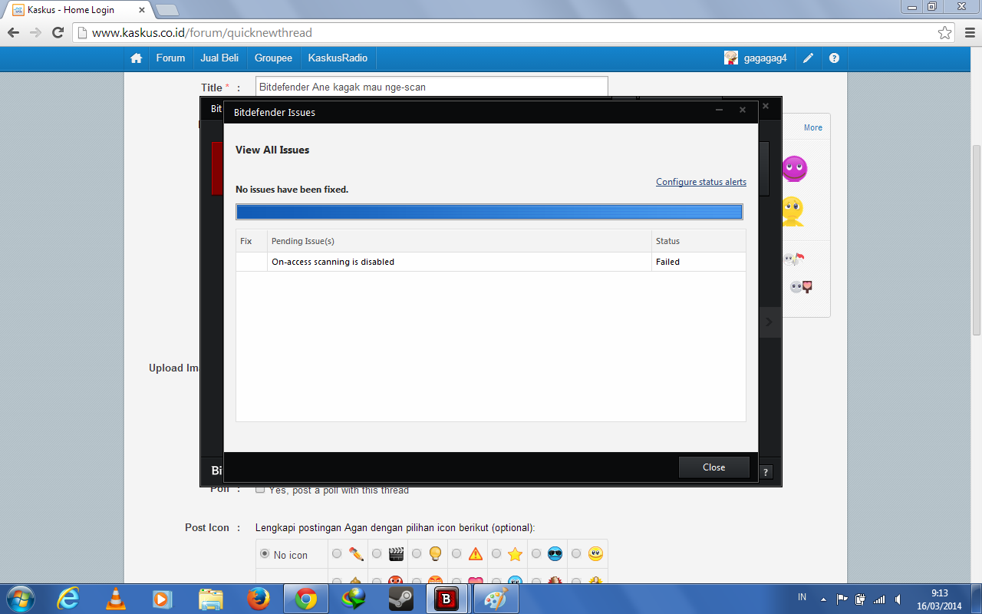982x614 pixels.
Task: Click the Status column header
Action: pos(699,241)
